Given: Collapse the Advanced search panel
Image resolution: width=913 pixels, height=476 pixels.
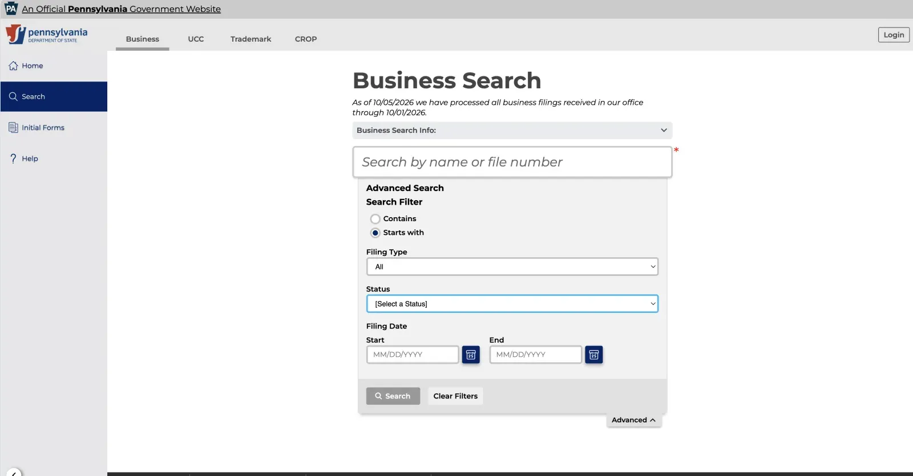Looking at the screenshot, I should click(x=633, y=420).
